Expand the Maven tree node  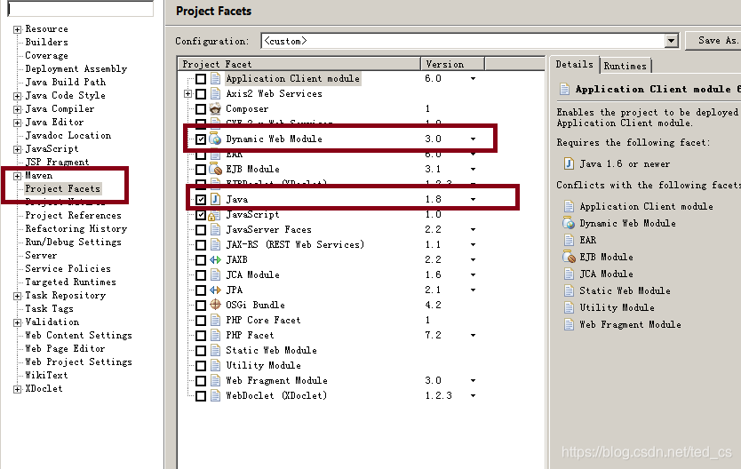point(18,176)
